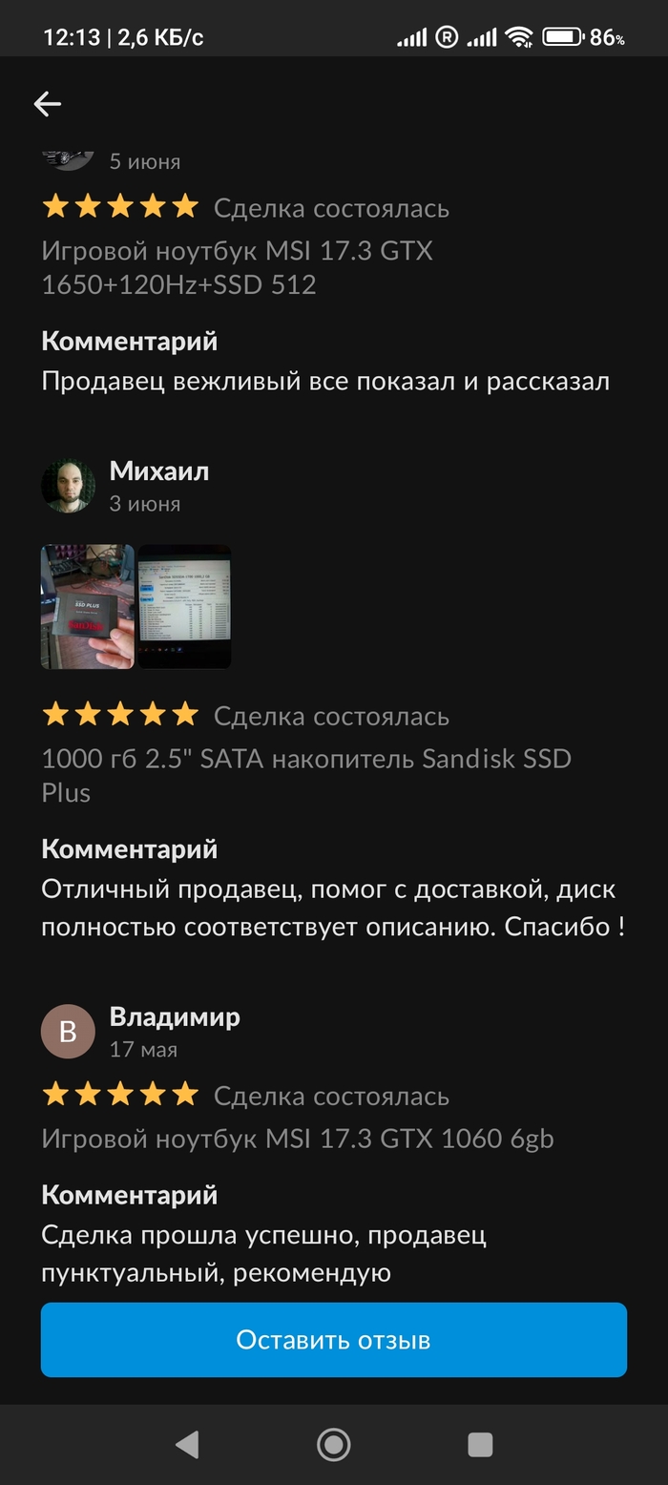Tap the comment about вежливый продавец
The height and width of the screenshot is (1485, 668).
(325, 382)
